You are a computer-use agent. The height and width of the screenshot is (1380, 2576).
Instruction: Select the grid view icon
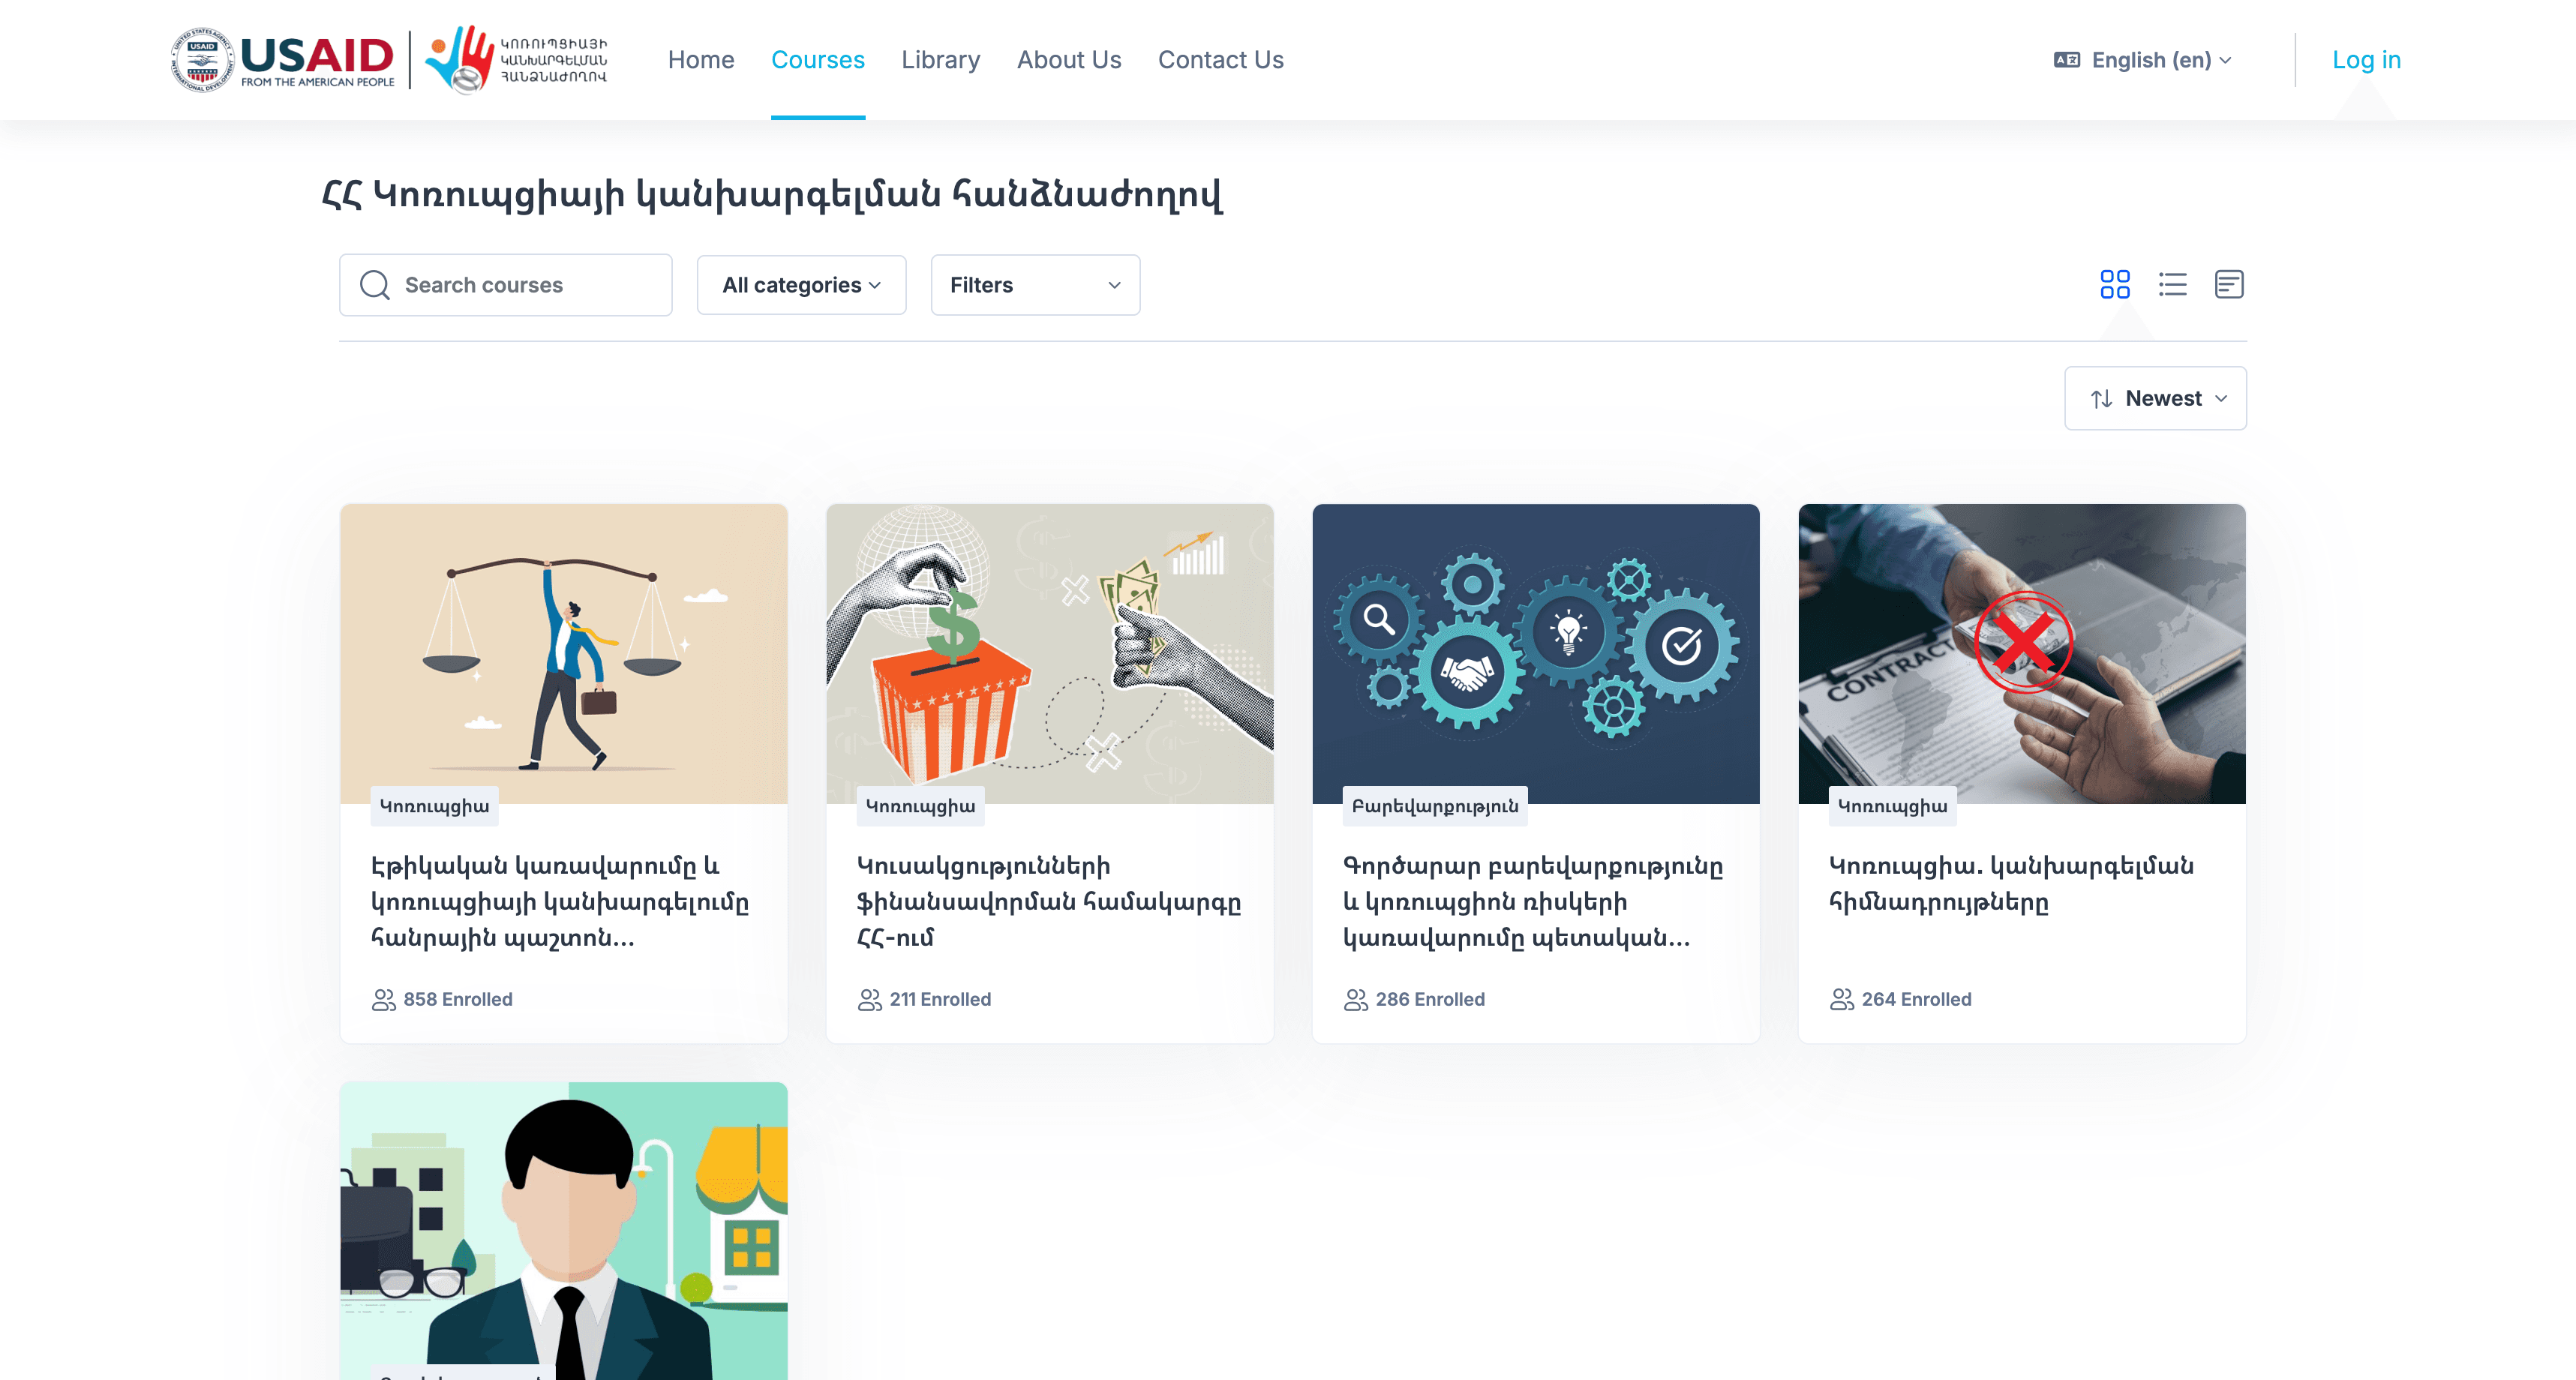point(2116,284)
